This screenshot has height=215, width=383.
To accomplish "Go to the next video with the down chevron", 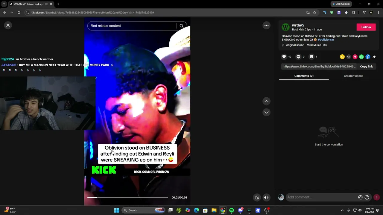I will [x=266, y=112].
